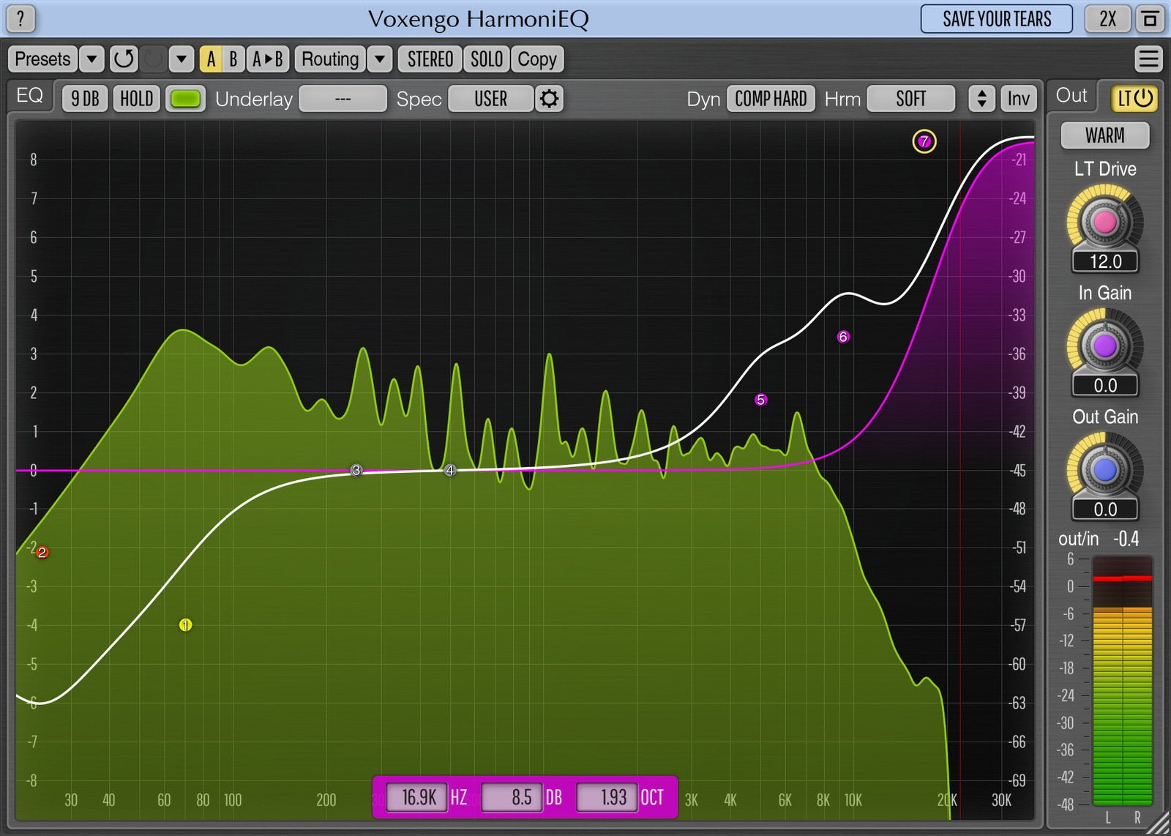Click the window size icon beside 2X
The width and height of the screenshot is (1171, 836).
tap(1150, 19)
